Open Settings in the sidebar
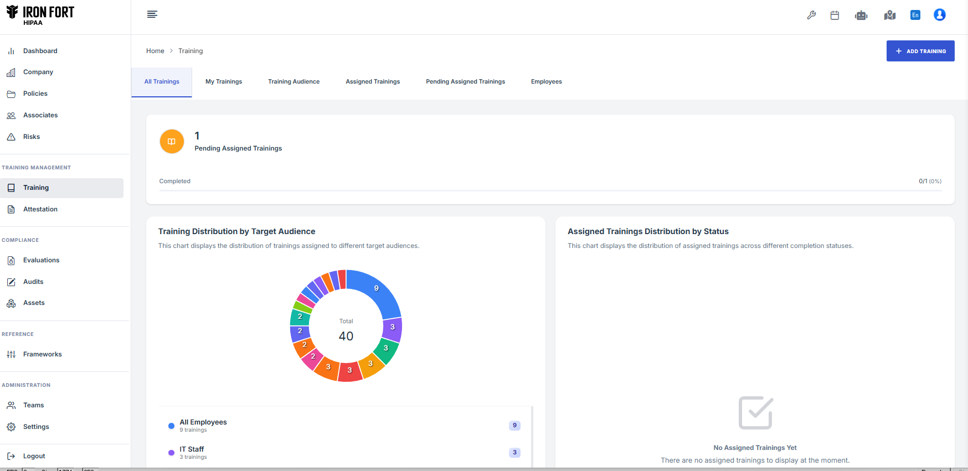 coord(36,427)
